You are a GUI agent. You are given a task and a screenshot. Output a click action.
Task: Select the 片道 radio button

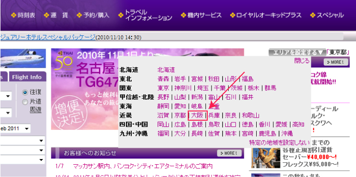pos(25,102)
